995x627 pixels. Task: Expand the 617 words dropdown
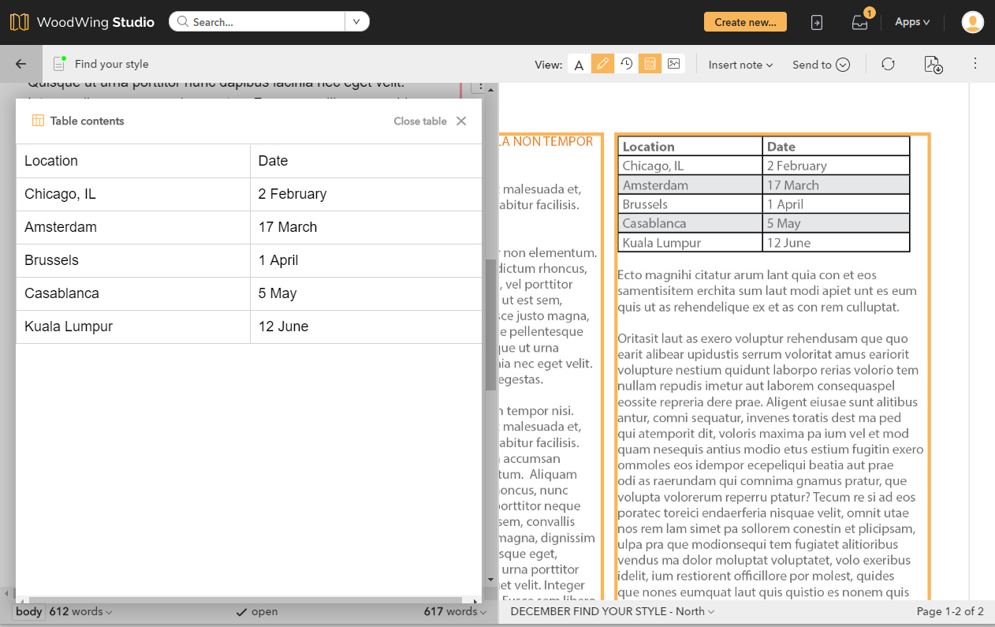tap(456, 611)
